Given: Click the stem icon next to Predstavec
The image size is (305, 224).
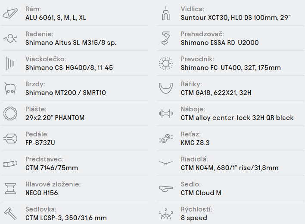Looking at the screenshot, I should [x=11, y=164].
